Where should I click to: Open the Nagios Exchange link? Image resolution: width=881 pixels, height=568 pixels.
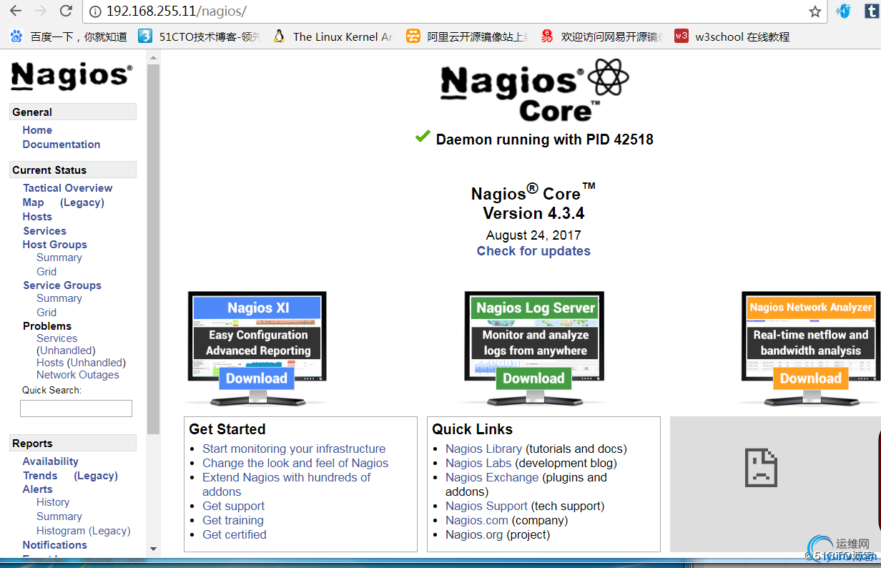(493, 478)
